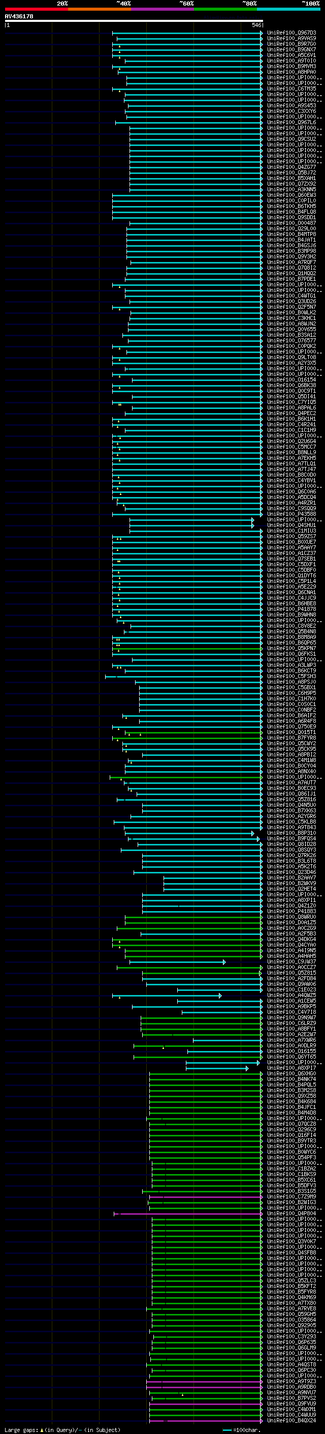Click the red 20% identity color segment

tap(36, 9)
